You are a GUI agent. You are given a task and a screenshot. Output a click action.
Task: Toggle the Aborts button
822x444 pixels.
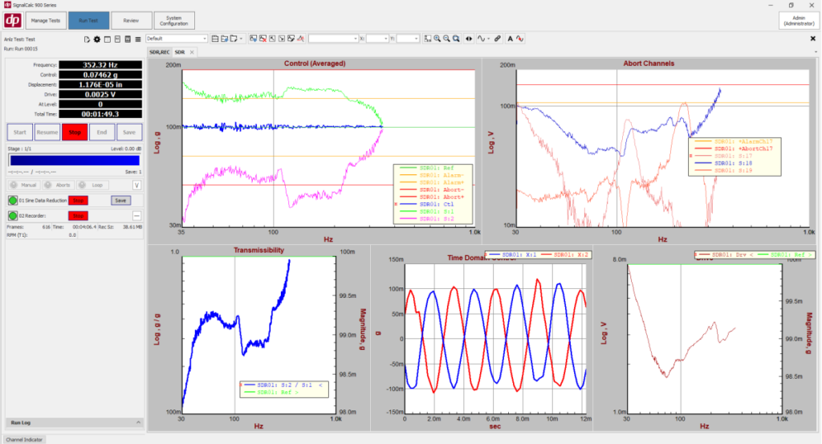click(x=58, y=185)
